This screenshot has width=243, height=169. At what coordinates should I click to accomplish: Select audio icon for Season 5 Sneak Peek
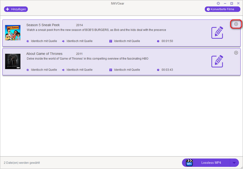[63, 41]
